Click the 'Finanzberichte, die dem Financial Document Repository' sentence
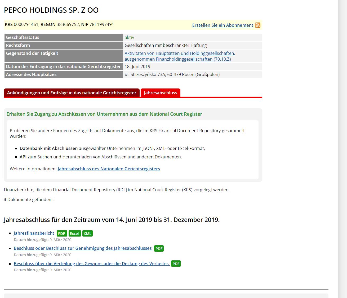 117,190
